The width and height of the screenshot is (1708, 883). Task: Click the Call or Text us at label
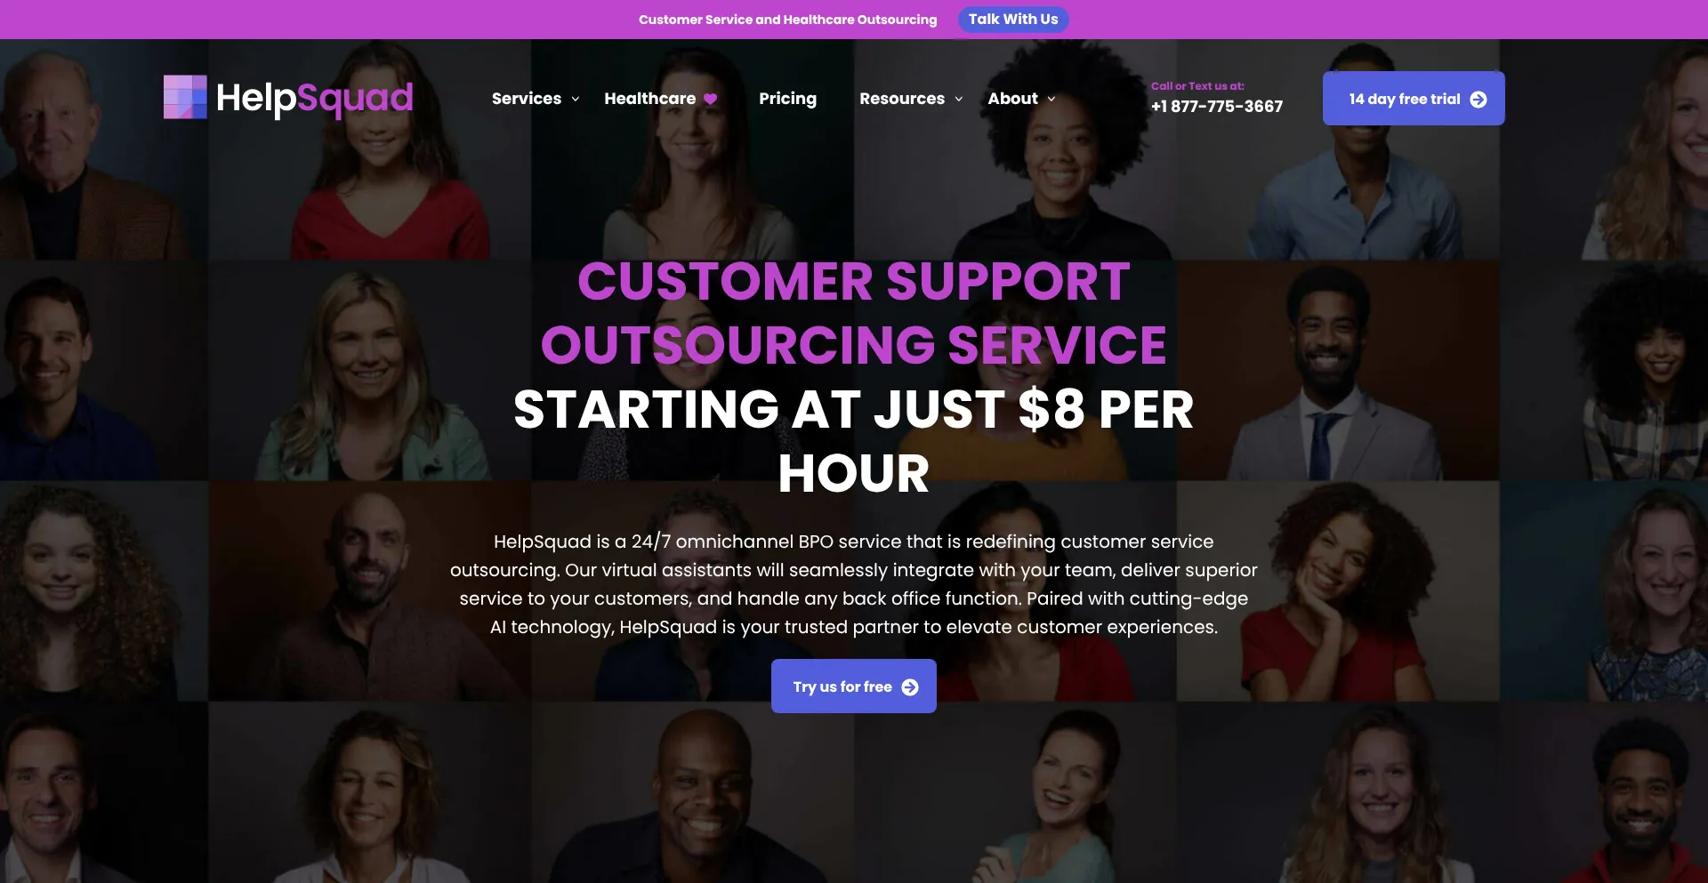tap(1197, 86)
